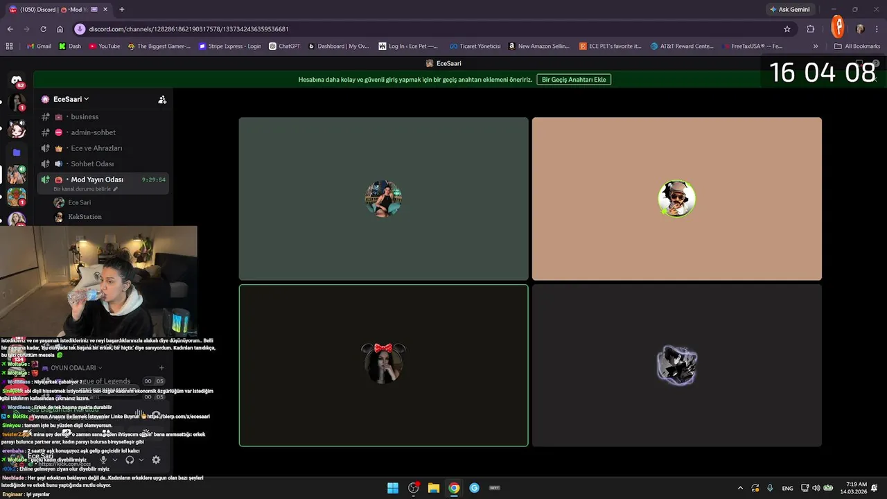Select the participant tile with tan background
Screen dimensions: 887x499
pyautogui.click(x=677, y=199)
